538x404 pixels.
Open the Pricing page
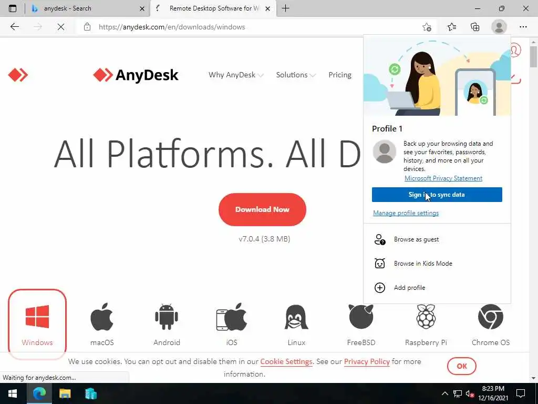pyautogui.click(x=340, y=75)
